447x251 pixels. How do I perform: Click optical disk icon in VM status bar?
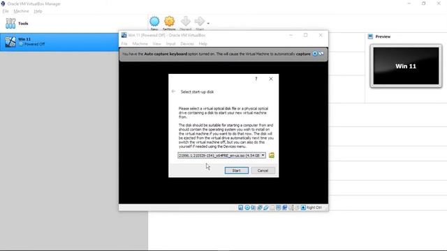click(x=247, y=208)
